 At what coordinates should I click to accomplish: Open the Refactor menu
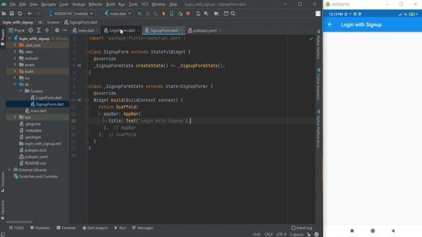tap(96, 5)
